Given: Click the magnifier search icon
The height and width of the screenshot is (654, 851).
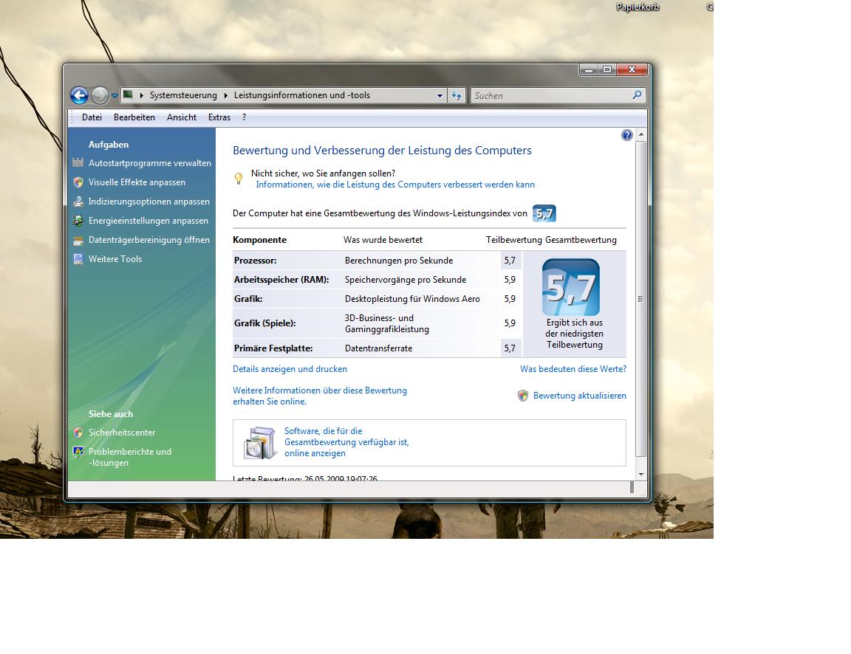Looking at the screenshot, I should pos(638,95).
